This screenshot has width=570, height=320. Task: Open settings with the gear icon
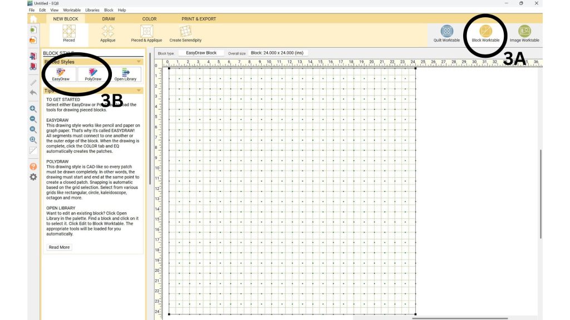coord(33,177)
